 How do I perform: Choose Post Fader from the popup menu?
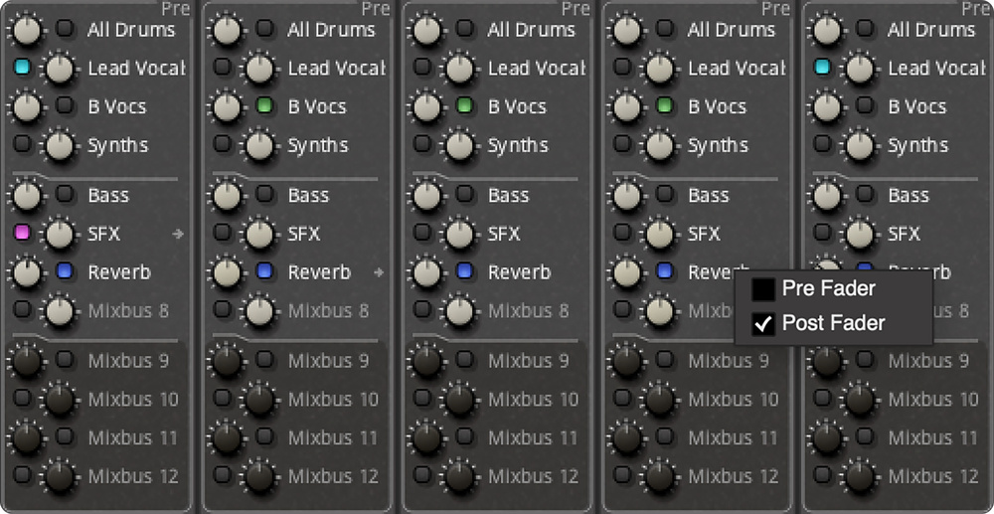point(832,323)
